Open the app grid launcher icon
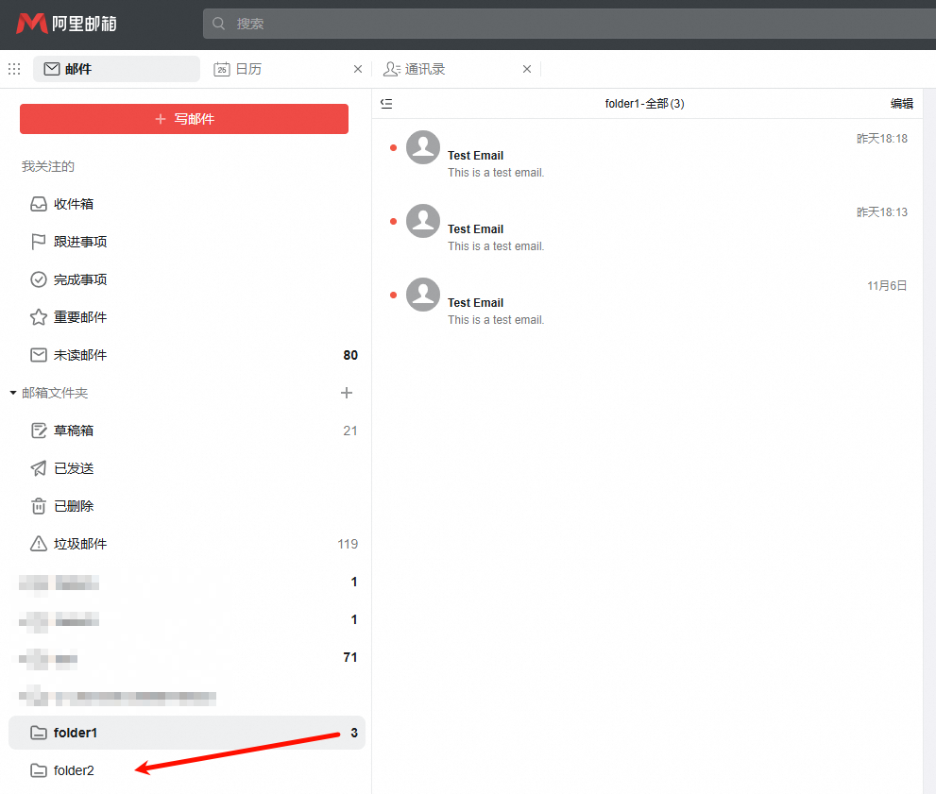 pyautogui.click(x=14, y=69)
